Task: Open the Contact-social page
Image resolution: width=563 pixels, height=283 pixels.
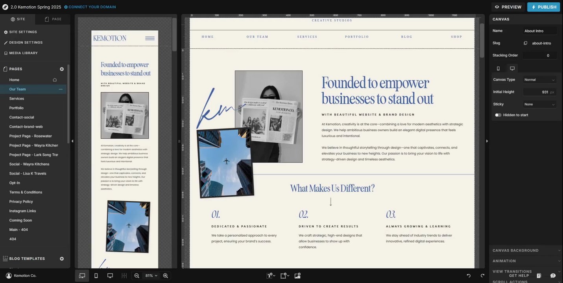Action: [x=22, y=117]
